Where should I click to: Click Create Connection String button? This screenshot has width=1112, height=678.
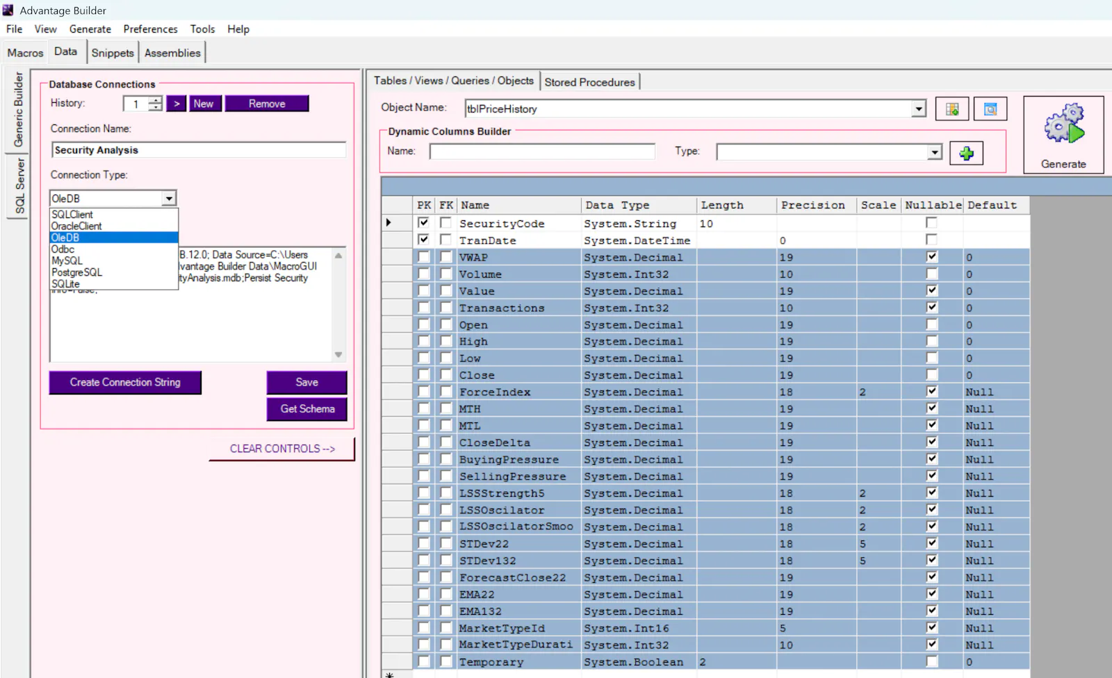point(125,382)
